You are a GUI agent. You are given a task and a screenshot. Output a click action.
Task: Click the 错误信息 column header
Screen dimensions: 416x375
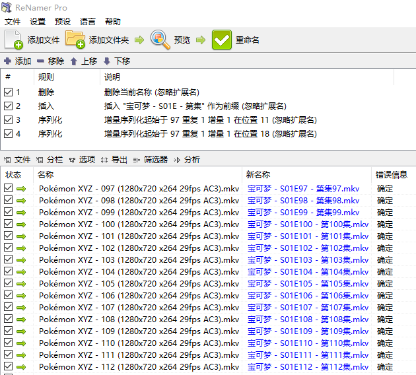click(x=392, y=175)
